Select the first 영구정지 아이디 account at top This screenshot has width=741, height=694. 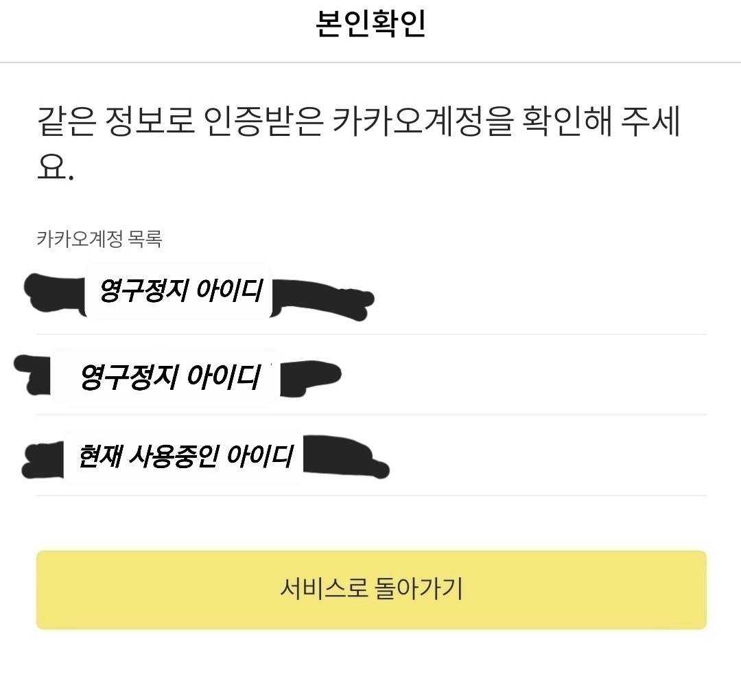tap(180, 291)
